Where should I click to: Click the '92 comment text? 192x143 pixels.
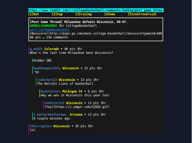(36, 72)
